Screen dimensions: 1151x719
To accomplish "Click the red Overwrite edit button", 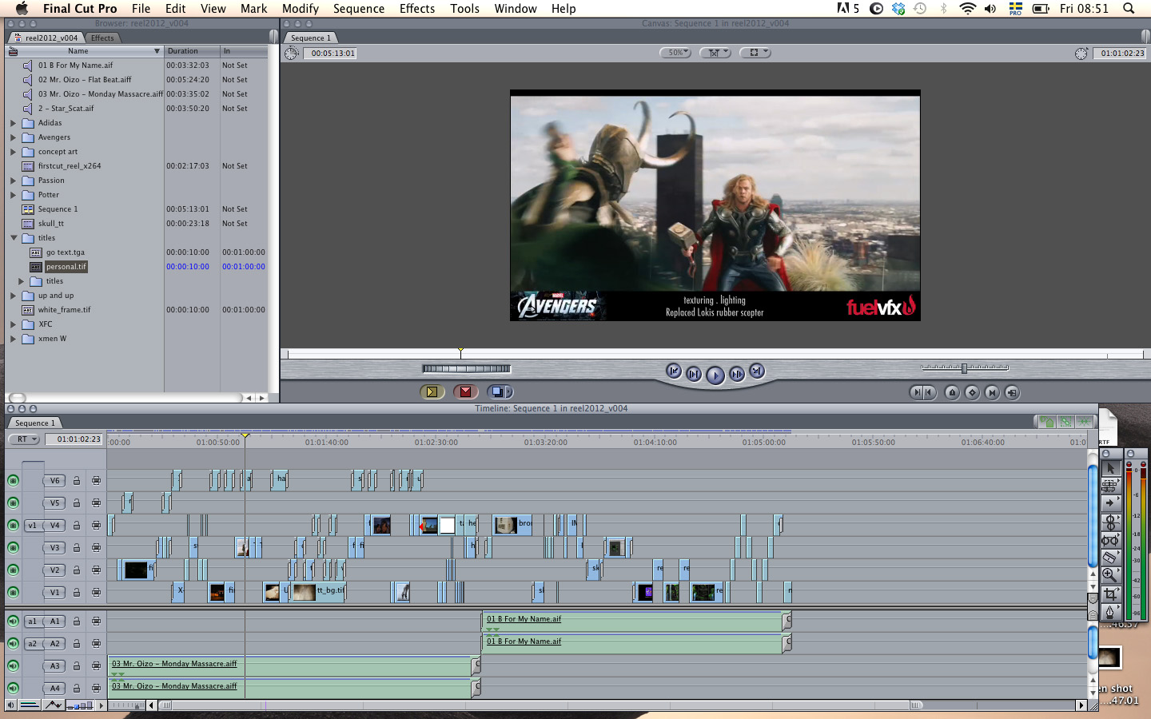I will coord(466,391).
